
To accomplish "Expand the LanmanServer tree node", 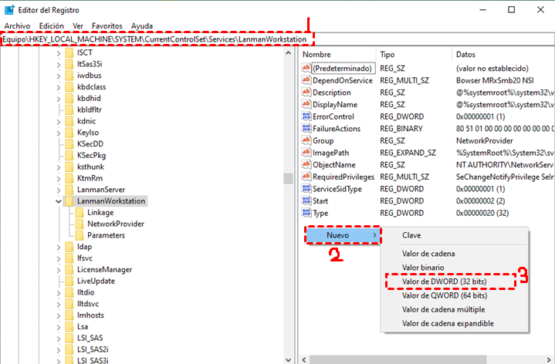I will click(59, 190).
